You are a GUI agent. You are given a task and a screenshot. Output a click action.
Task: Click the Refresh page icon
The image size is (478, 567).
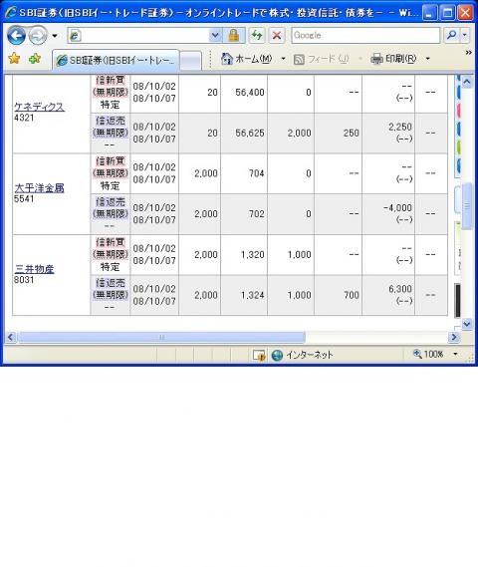click(257, 36)
